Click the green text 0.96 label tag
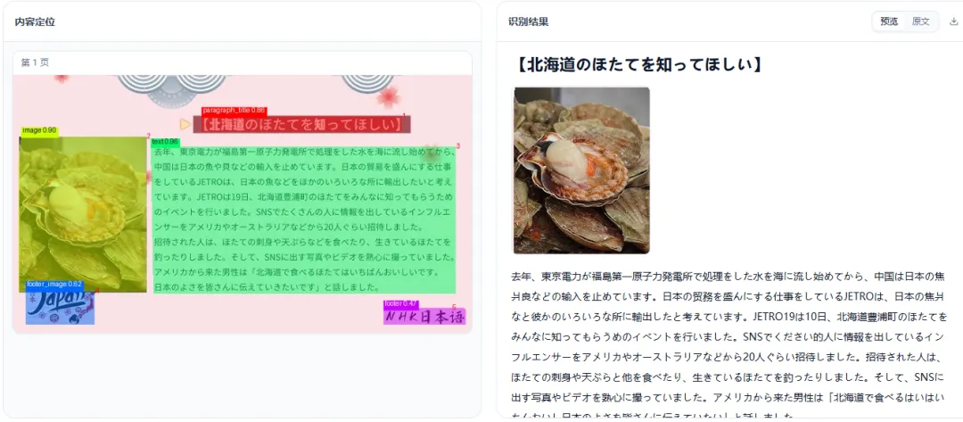This screenshot has height=422, width=963. [x=165, y=142]
